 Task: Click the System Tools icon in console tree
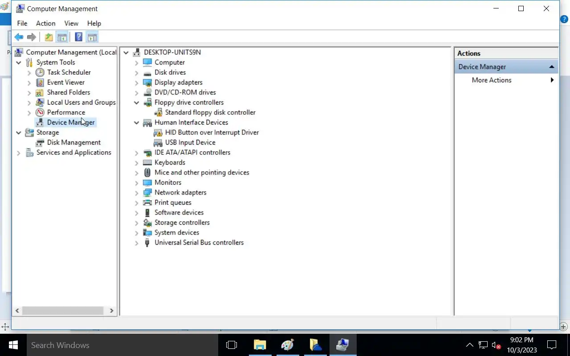tap(29, 62)
